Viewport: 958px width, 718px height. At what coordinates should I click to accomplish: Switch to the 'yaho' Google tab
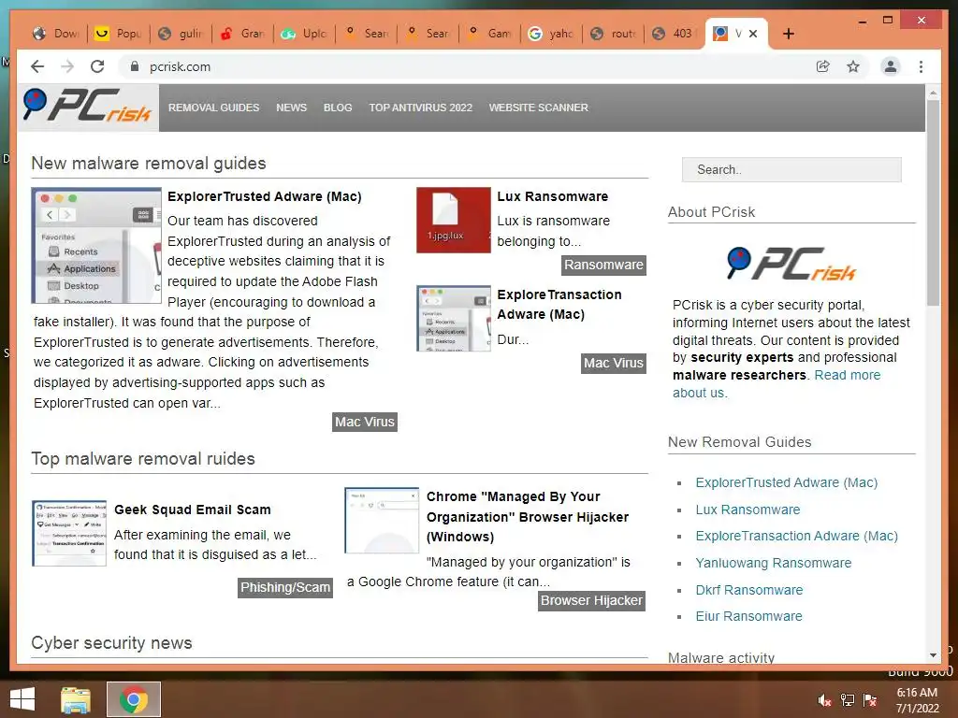pyautogui.click(x=551, y=34)
